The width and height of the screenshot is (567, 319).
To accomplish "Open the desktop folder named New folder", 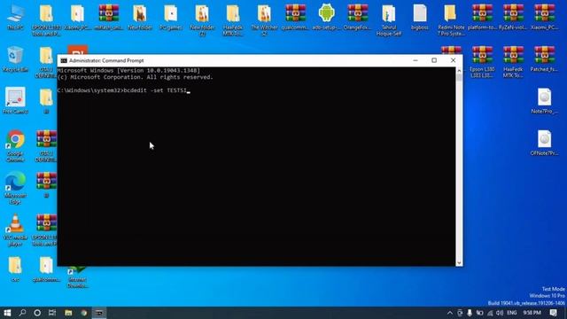I will pyautogui.click(x=140, y=17).
